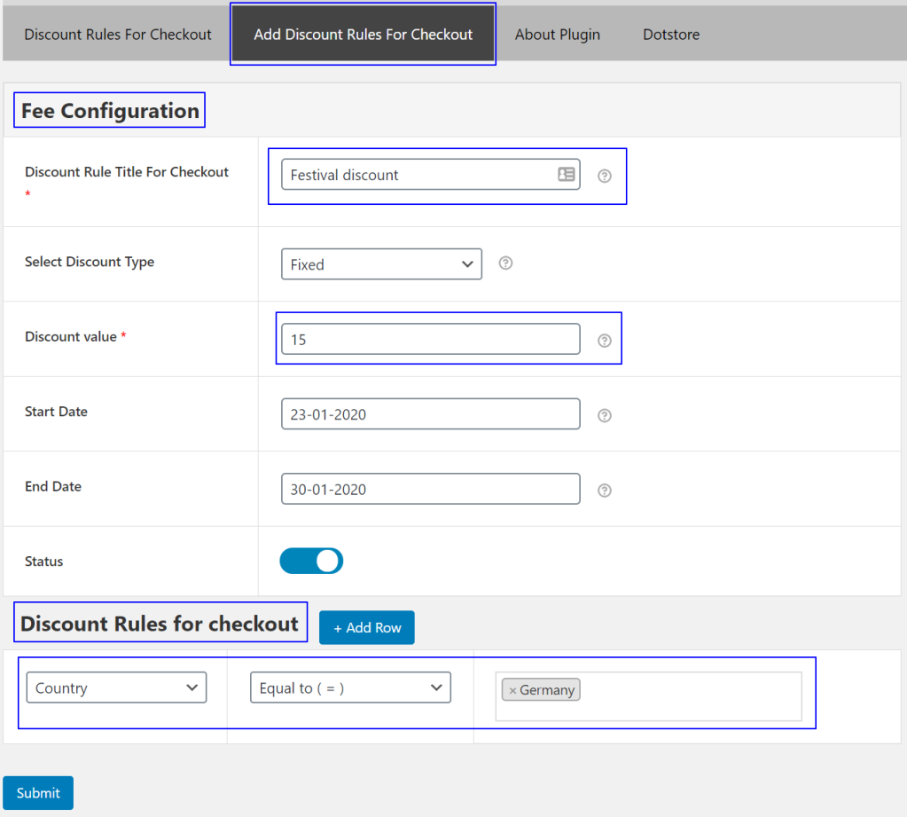Click the Discount Rule Title For Checkout label
The image size is (907, 817).
click(127, 172)
